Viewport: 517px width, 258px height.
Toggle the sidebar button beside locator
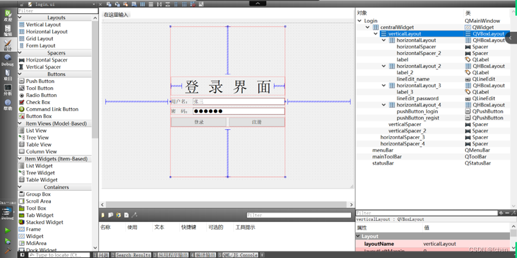point(22,254)
